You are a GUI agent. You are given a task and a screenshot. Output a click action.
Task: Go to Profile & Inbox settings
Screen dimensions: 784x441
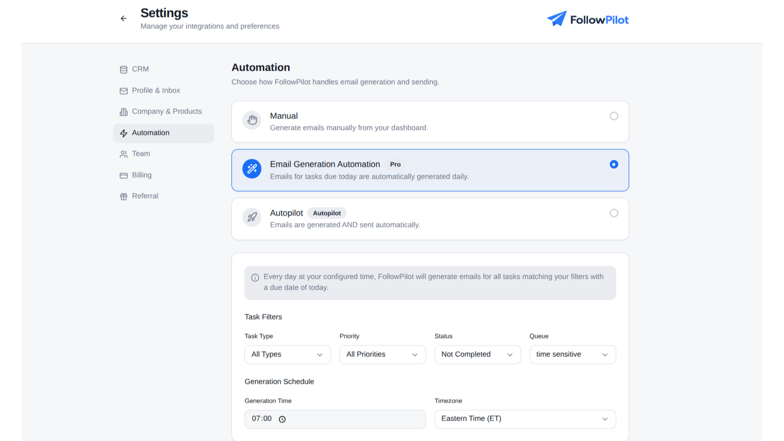point(164,91)
